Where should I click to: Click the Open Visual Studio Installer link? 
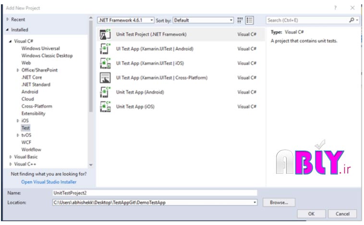tap(49, 182)
